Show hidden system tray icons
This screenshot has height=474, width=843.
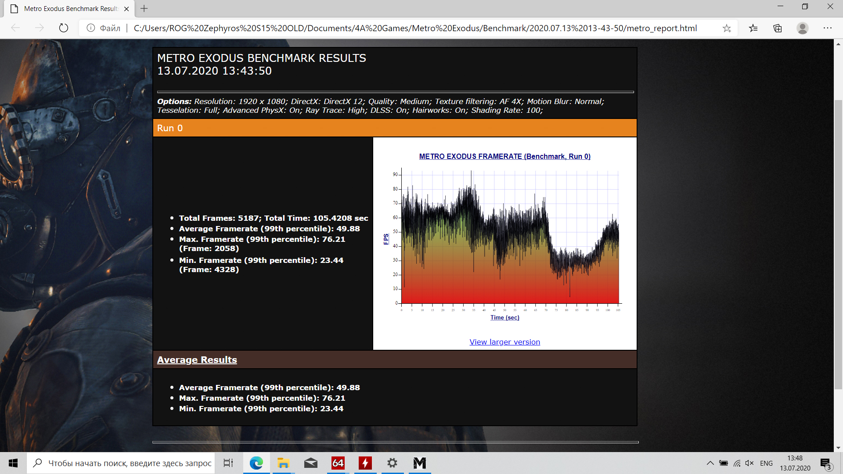710,463
